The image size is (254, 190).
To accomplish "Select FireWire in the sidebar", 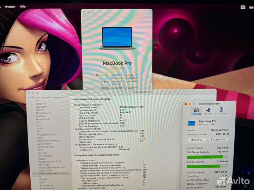I will click(41, 116).
